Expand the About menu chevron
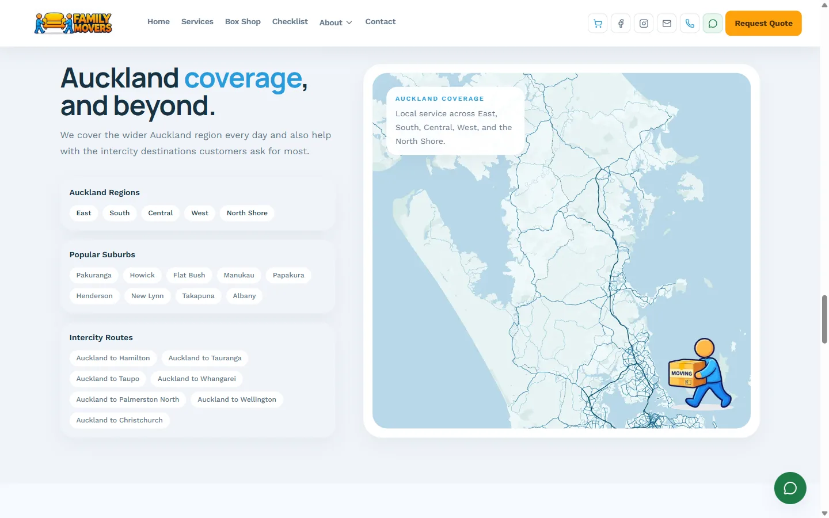The width and height of the screenshot is (829, 518). click(x=349, y=22)
